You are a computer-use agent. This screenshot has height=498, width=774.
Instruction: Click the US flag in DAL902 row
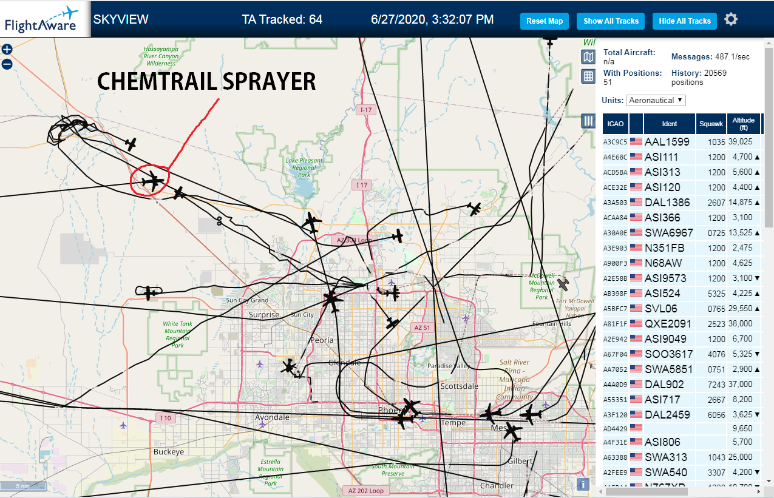coord(636,384)
